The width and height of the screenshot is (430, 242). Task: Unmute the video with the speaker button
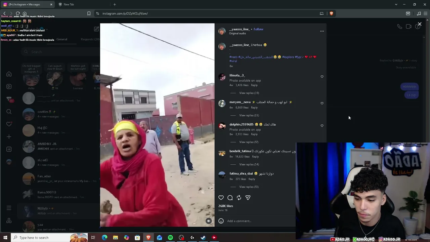[209, 221]
